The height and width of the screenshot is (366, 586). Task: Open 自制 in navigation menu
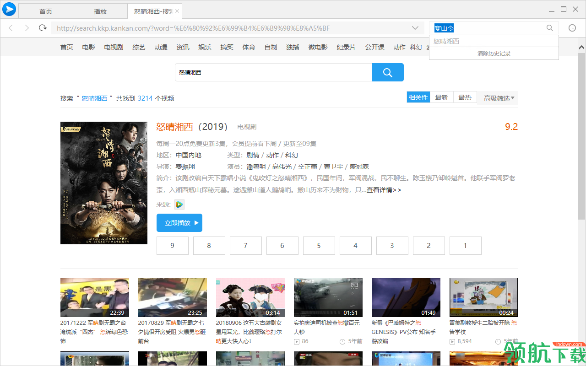point(271,47)
